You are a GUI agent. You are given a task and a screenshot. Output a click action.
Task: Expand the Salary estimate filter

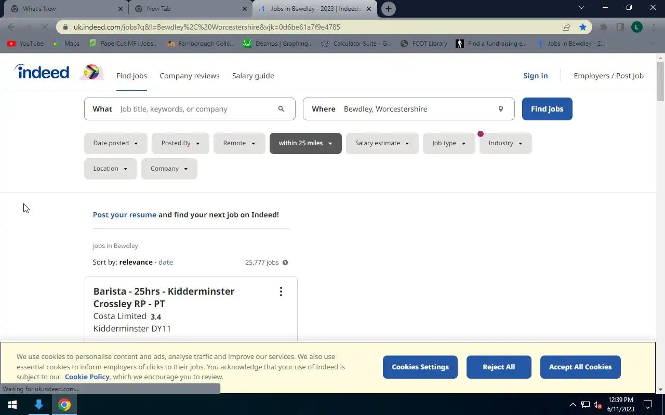(382, 143)
